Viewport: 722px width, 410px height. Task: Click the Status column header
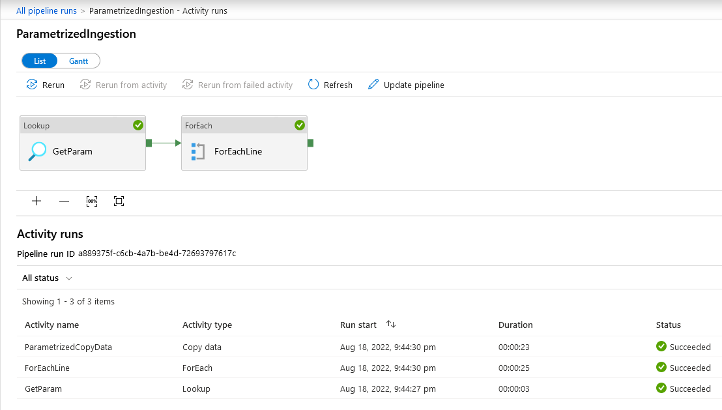point(668,325)
